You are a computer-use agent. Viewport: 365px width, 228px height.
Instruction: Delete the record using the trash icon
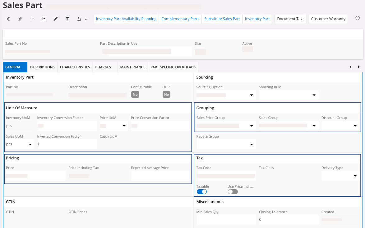(67, 19)
